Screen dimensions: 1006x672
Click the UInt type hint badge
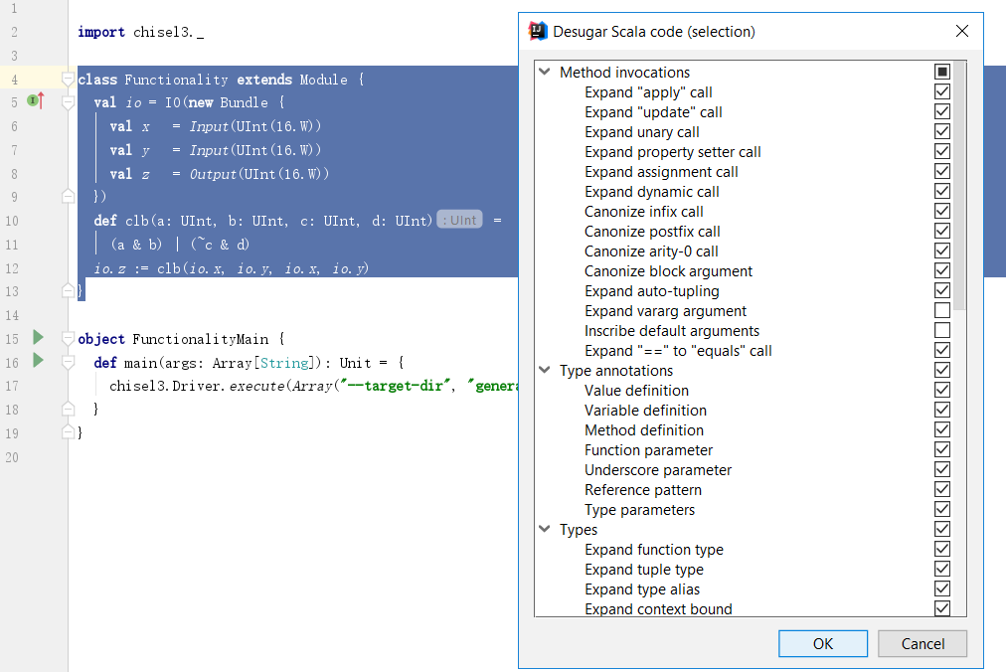coord(459,220)
